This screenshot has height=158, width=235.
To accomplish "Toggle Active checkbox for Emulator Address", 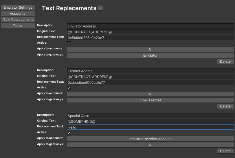I will pyautogui.click(x=69, y=43).
